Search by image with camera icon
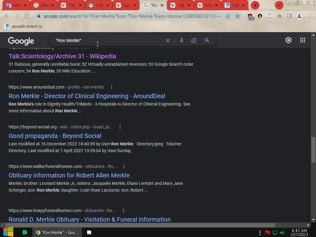The height and width of the screenshot is (237, 316). tap(194, 40)
